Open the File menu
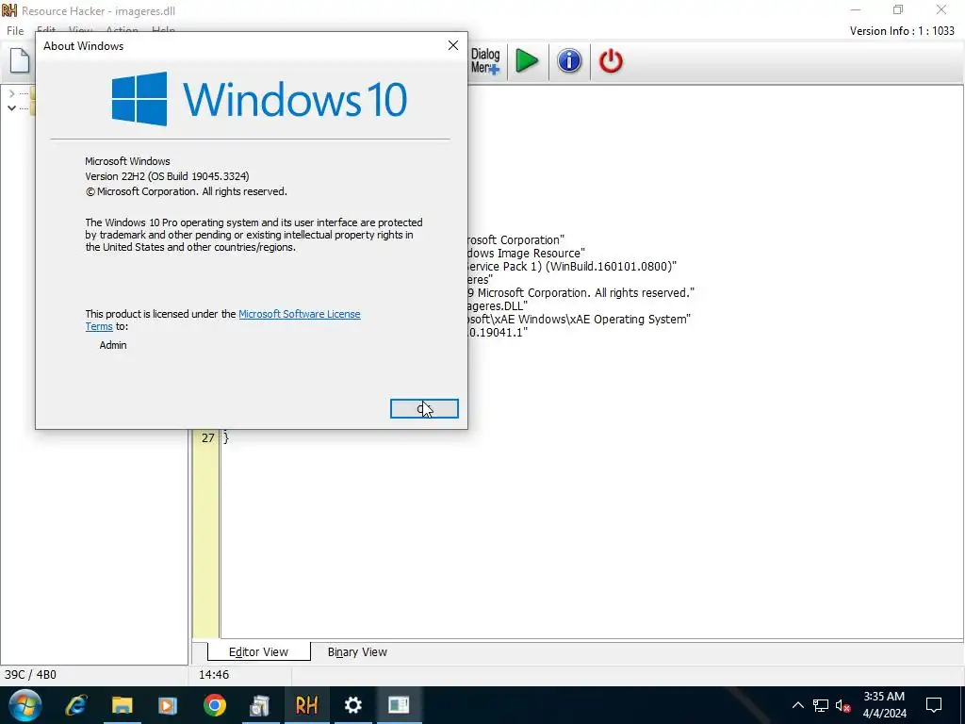The height and width of the screenshot is (724, 965). point(15,31)
